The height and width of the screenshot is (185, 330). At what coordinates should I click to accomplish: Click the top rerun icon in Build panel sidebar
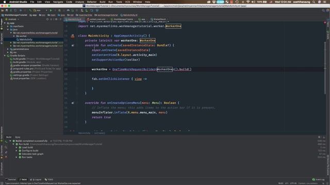pyautogui.click(x=6, y=142)
